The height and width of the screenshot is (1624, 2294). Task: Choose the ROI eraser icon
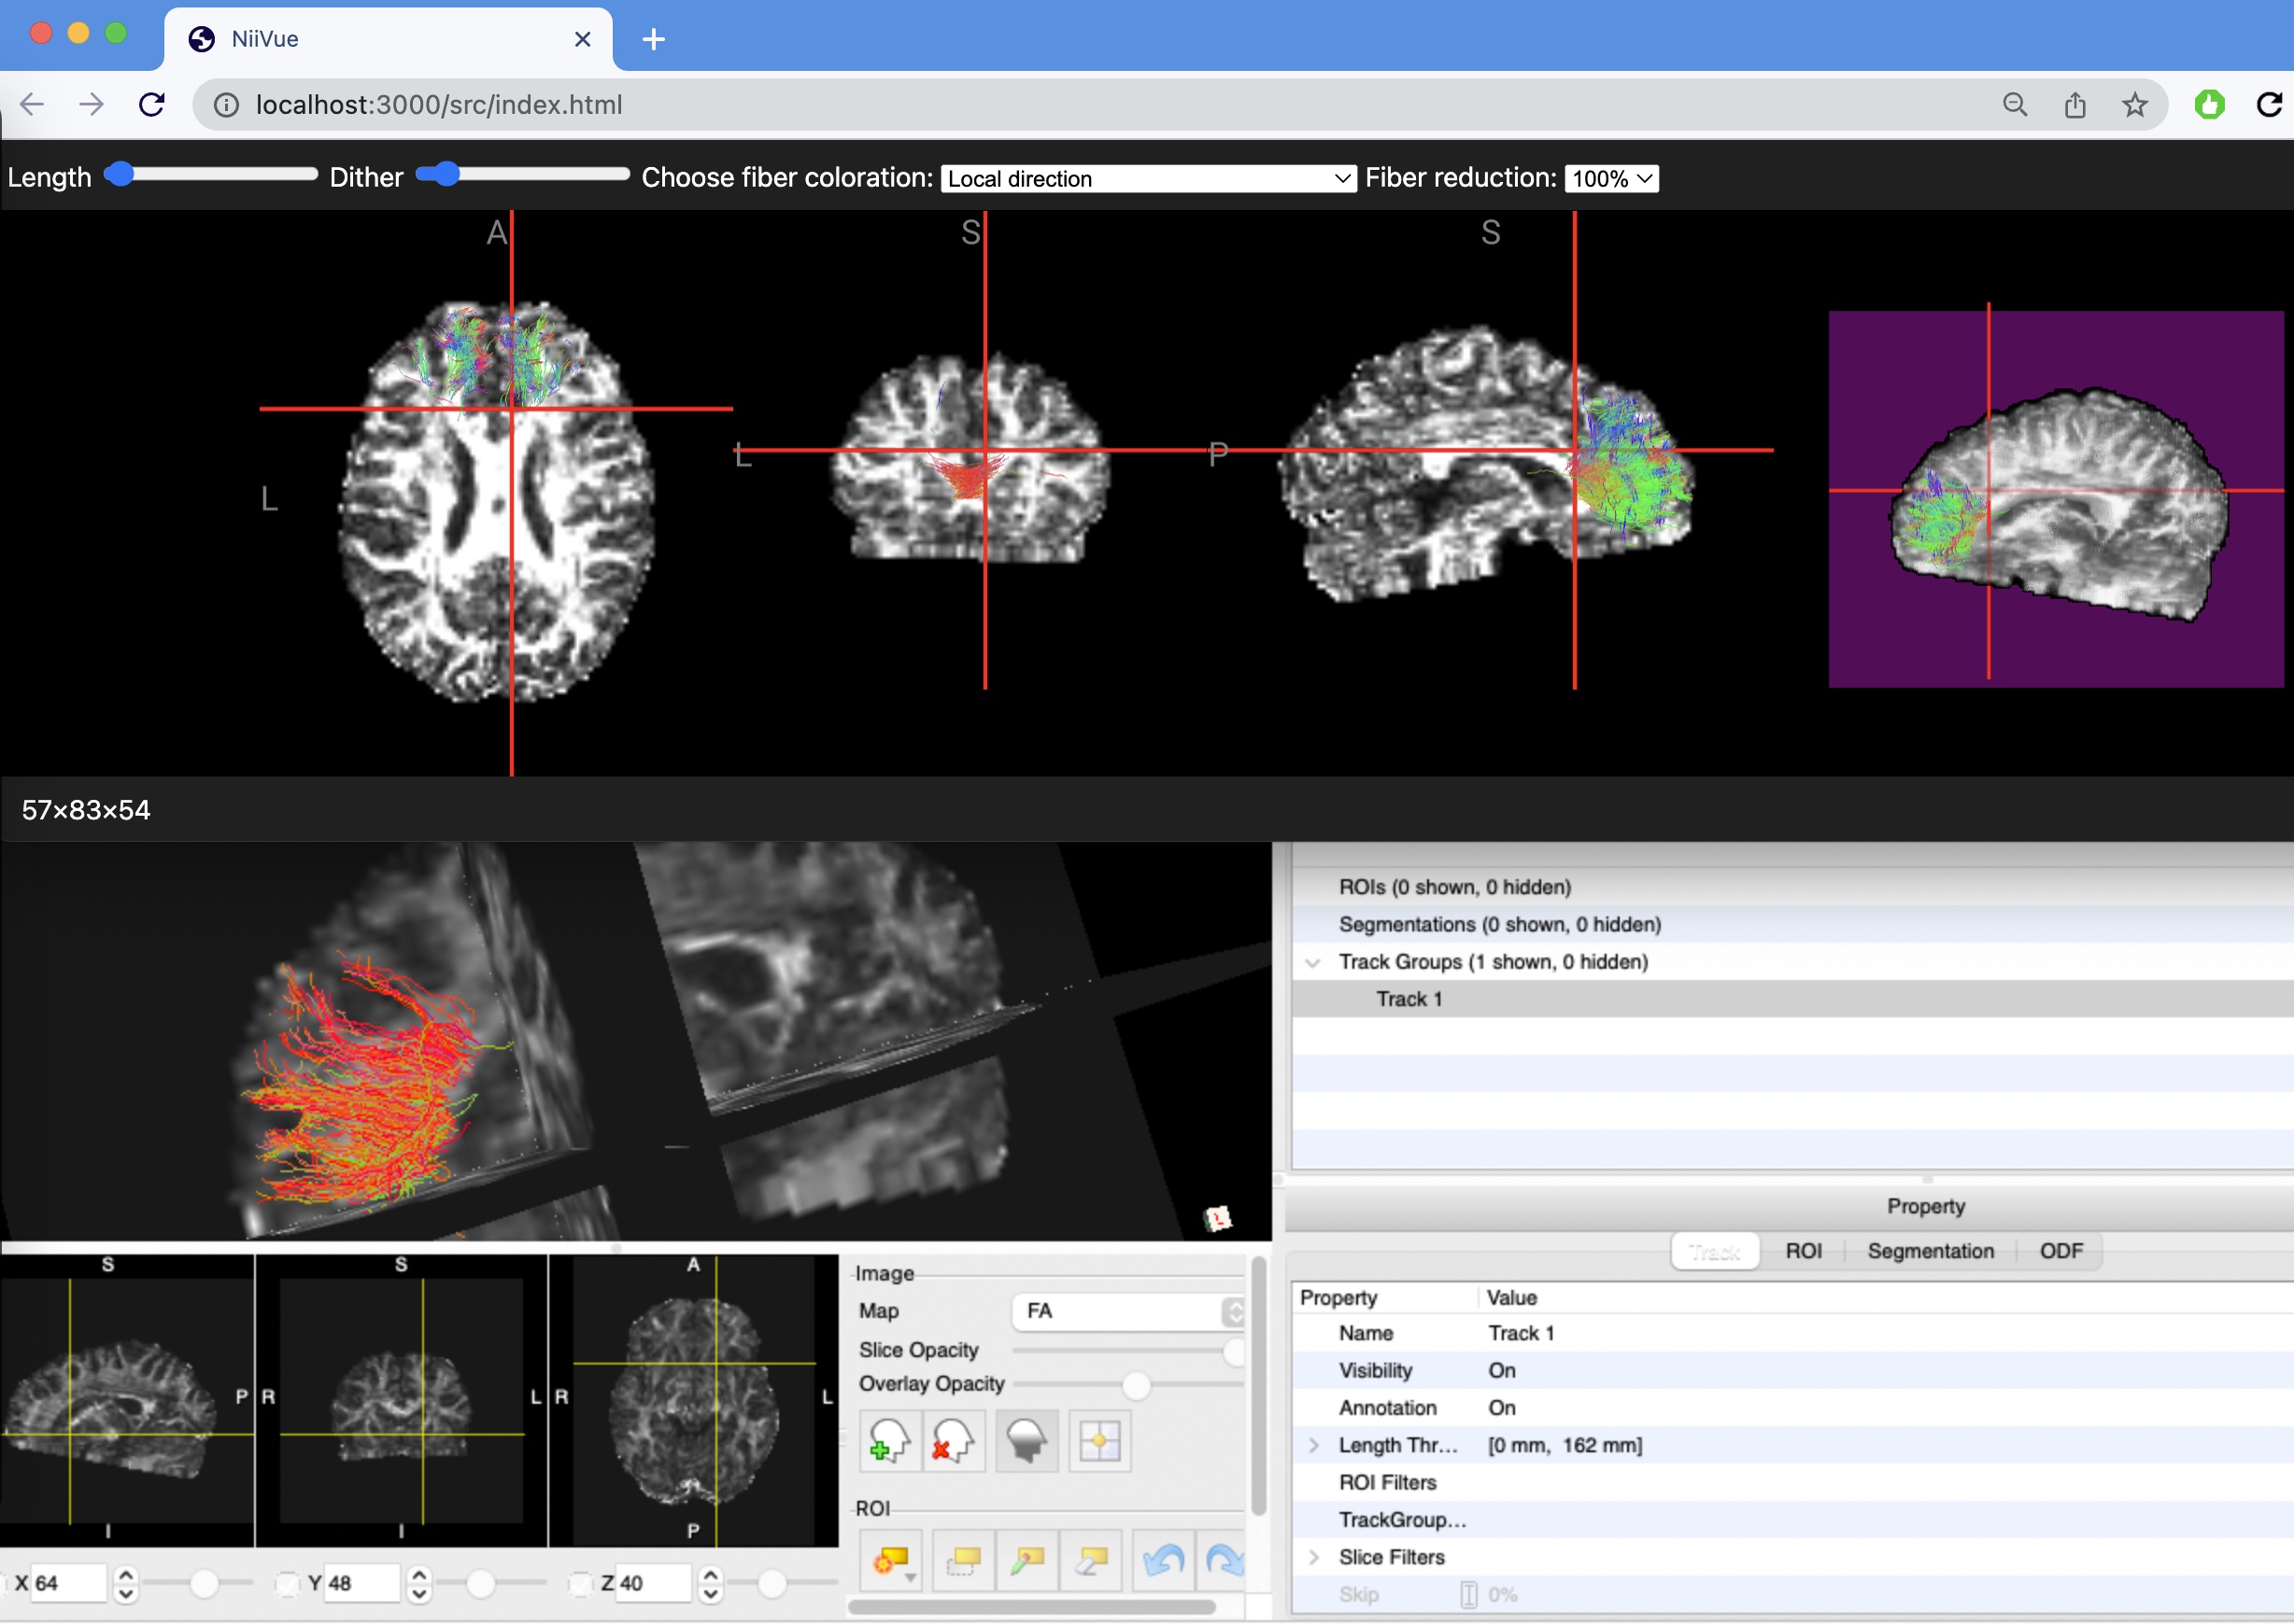click(1090, 1560)
